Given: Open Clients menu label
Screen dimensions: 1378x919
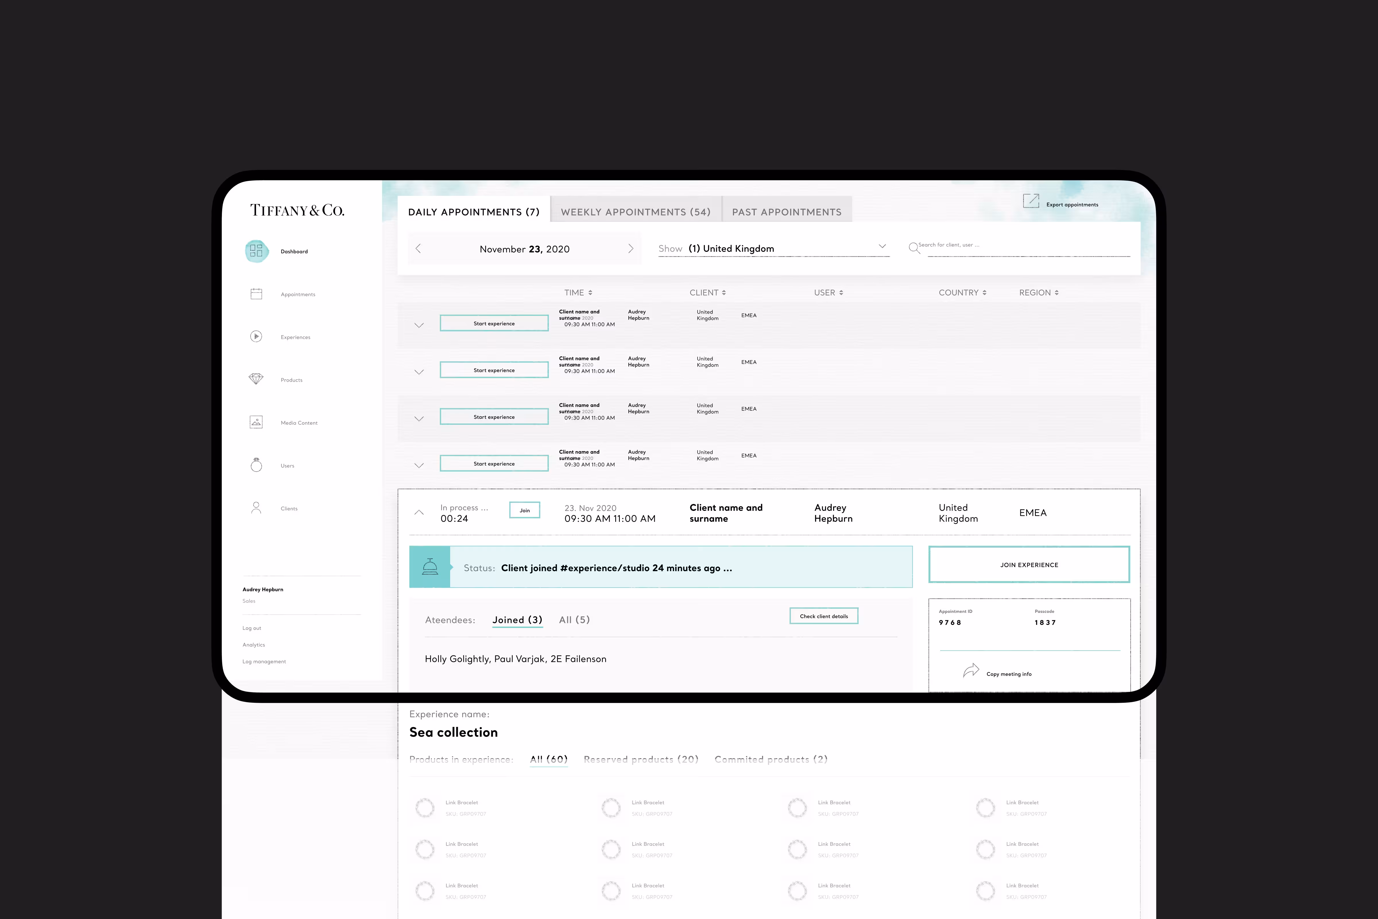Looking at the screenshot, I should [x=289, y=508].
